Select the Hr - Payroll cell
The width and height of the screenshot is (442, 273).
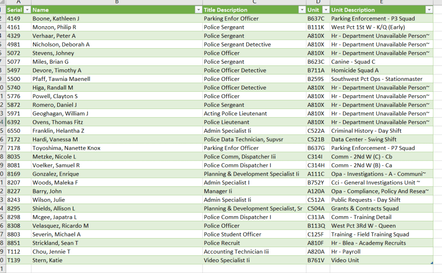[346, 251]
